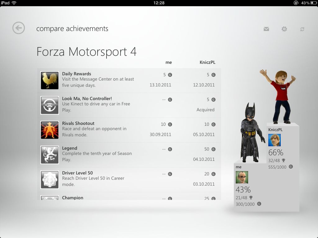
Task: Open KniczPL's gamer picture
Action: click(275, 140)
